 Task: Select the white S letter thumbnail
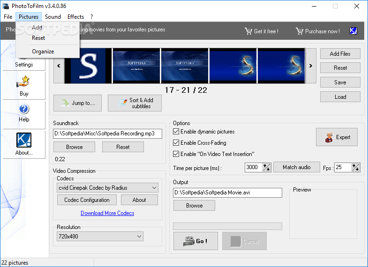point(88,66)
